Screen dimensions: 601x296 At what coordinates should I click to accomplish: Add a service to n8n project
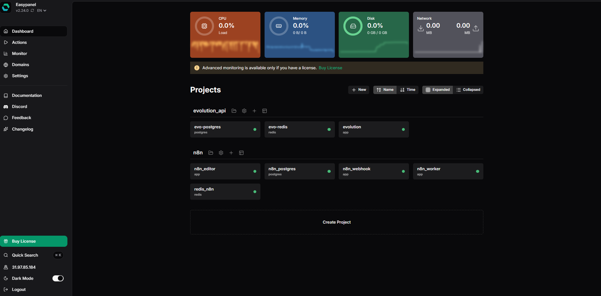point(231,153)
